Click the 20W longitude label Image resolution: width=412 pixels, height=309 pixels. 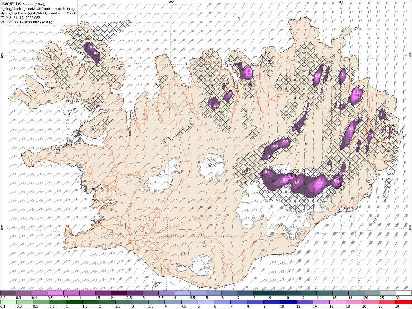point(171,2)
